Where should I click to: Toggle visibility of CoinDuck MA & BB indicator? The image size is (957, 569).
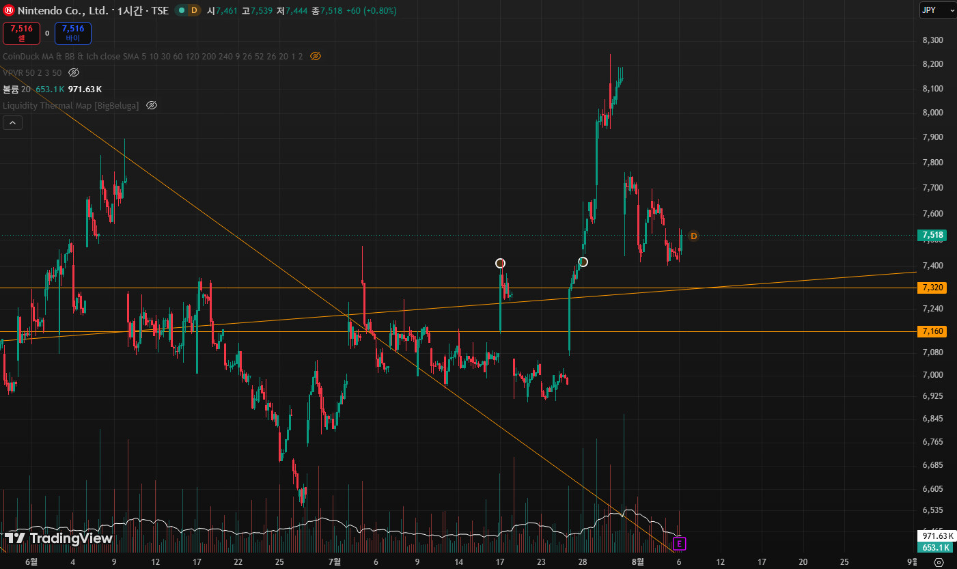pos(315,56)
